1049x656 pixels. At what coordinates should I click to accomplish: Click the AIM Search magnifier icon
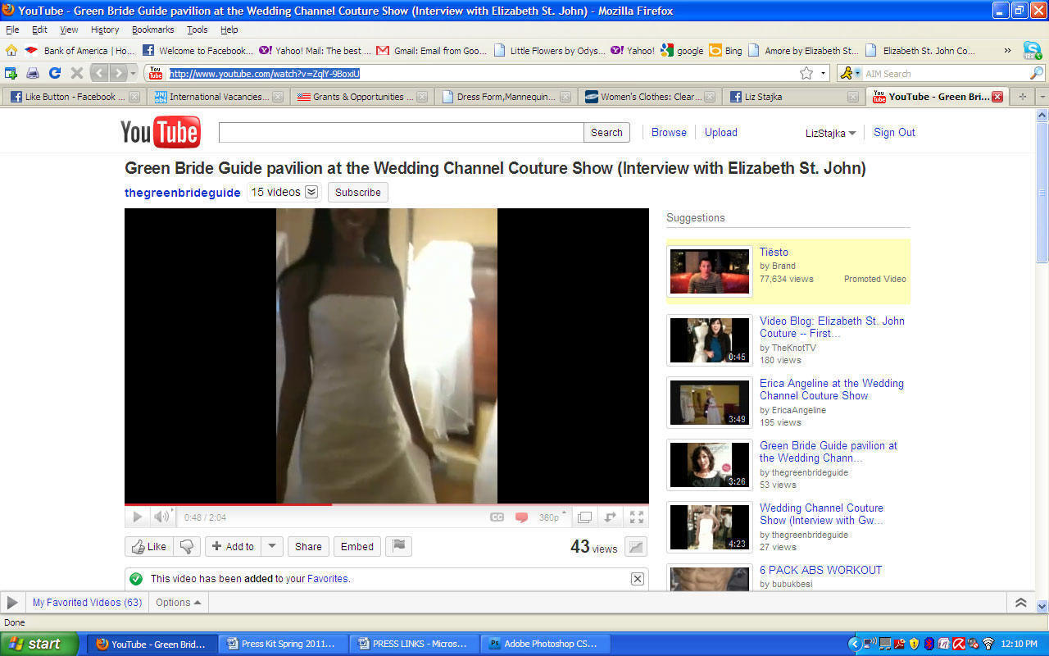tap(1036, 73)
